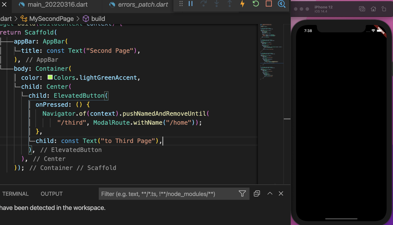393x225 pixels.
Task: Click the Scaffold return statement
Action: click(x=28, y=32)
